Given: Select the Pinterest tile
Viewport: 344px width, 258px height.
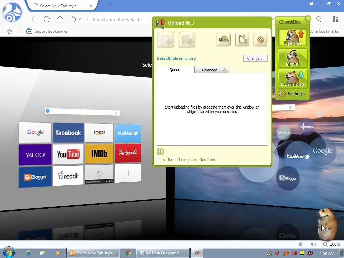Looking at the screenshot, I should tap(128, 153).
